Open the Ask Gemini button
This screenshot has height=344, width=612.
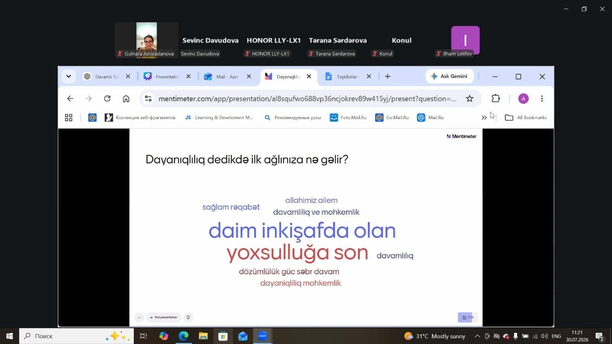point(449,76)
